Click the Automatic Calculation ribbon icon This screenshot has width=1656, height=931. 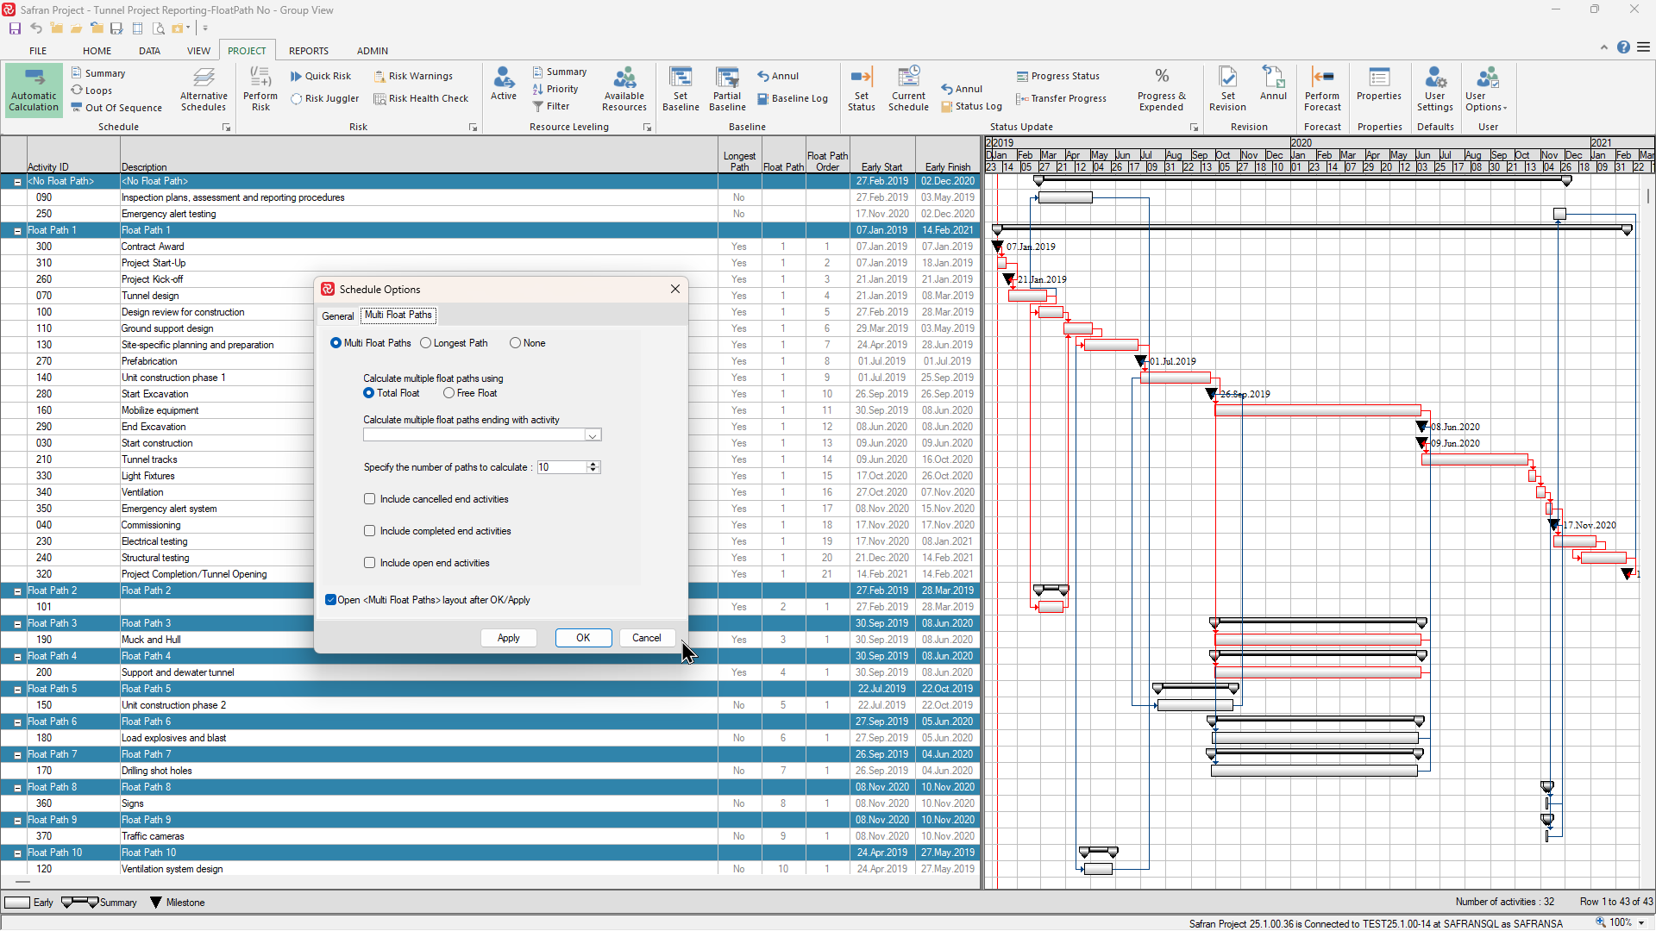click(x=34, y=90)
